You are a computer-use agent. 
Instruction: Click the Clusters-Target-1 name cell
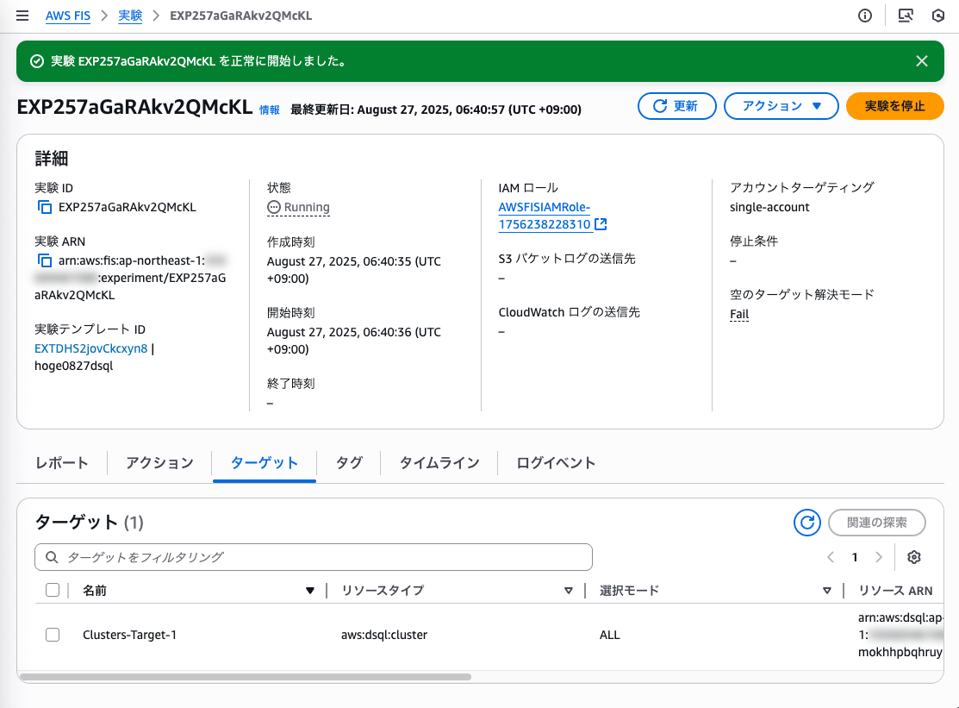pyautogui.click(x=129, y=636)
